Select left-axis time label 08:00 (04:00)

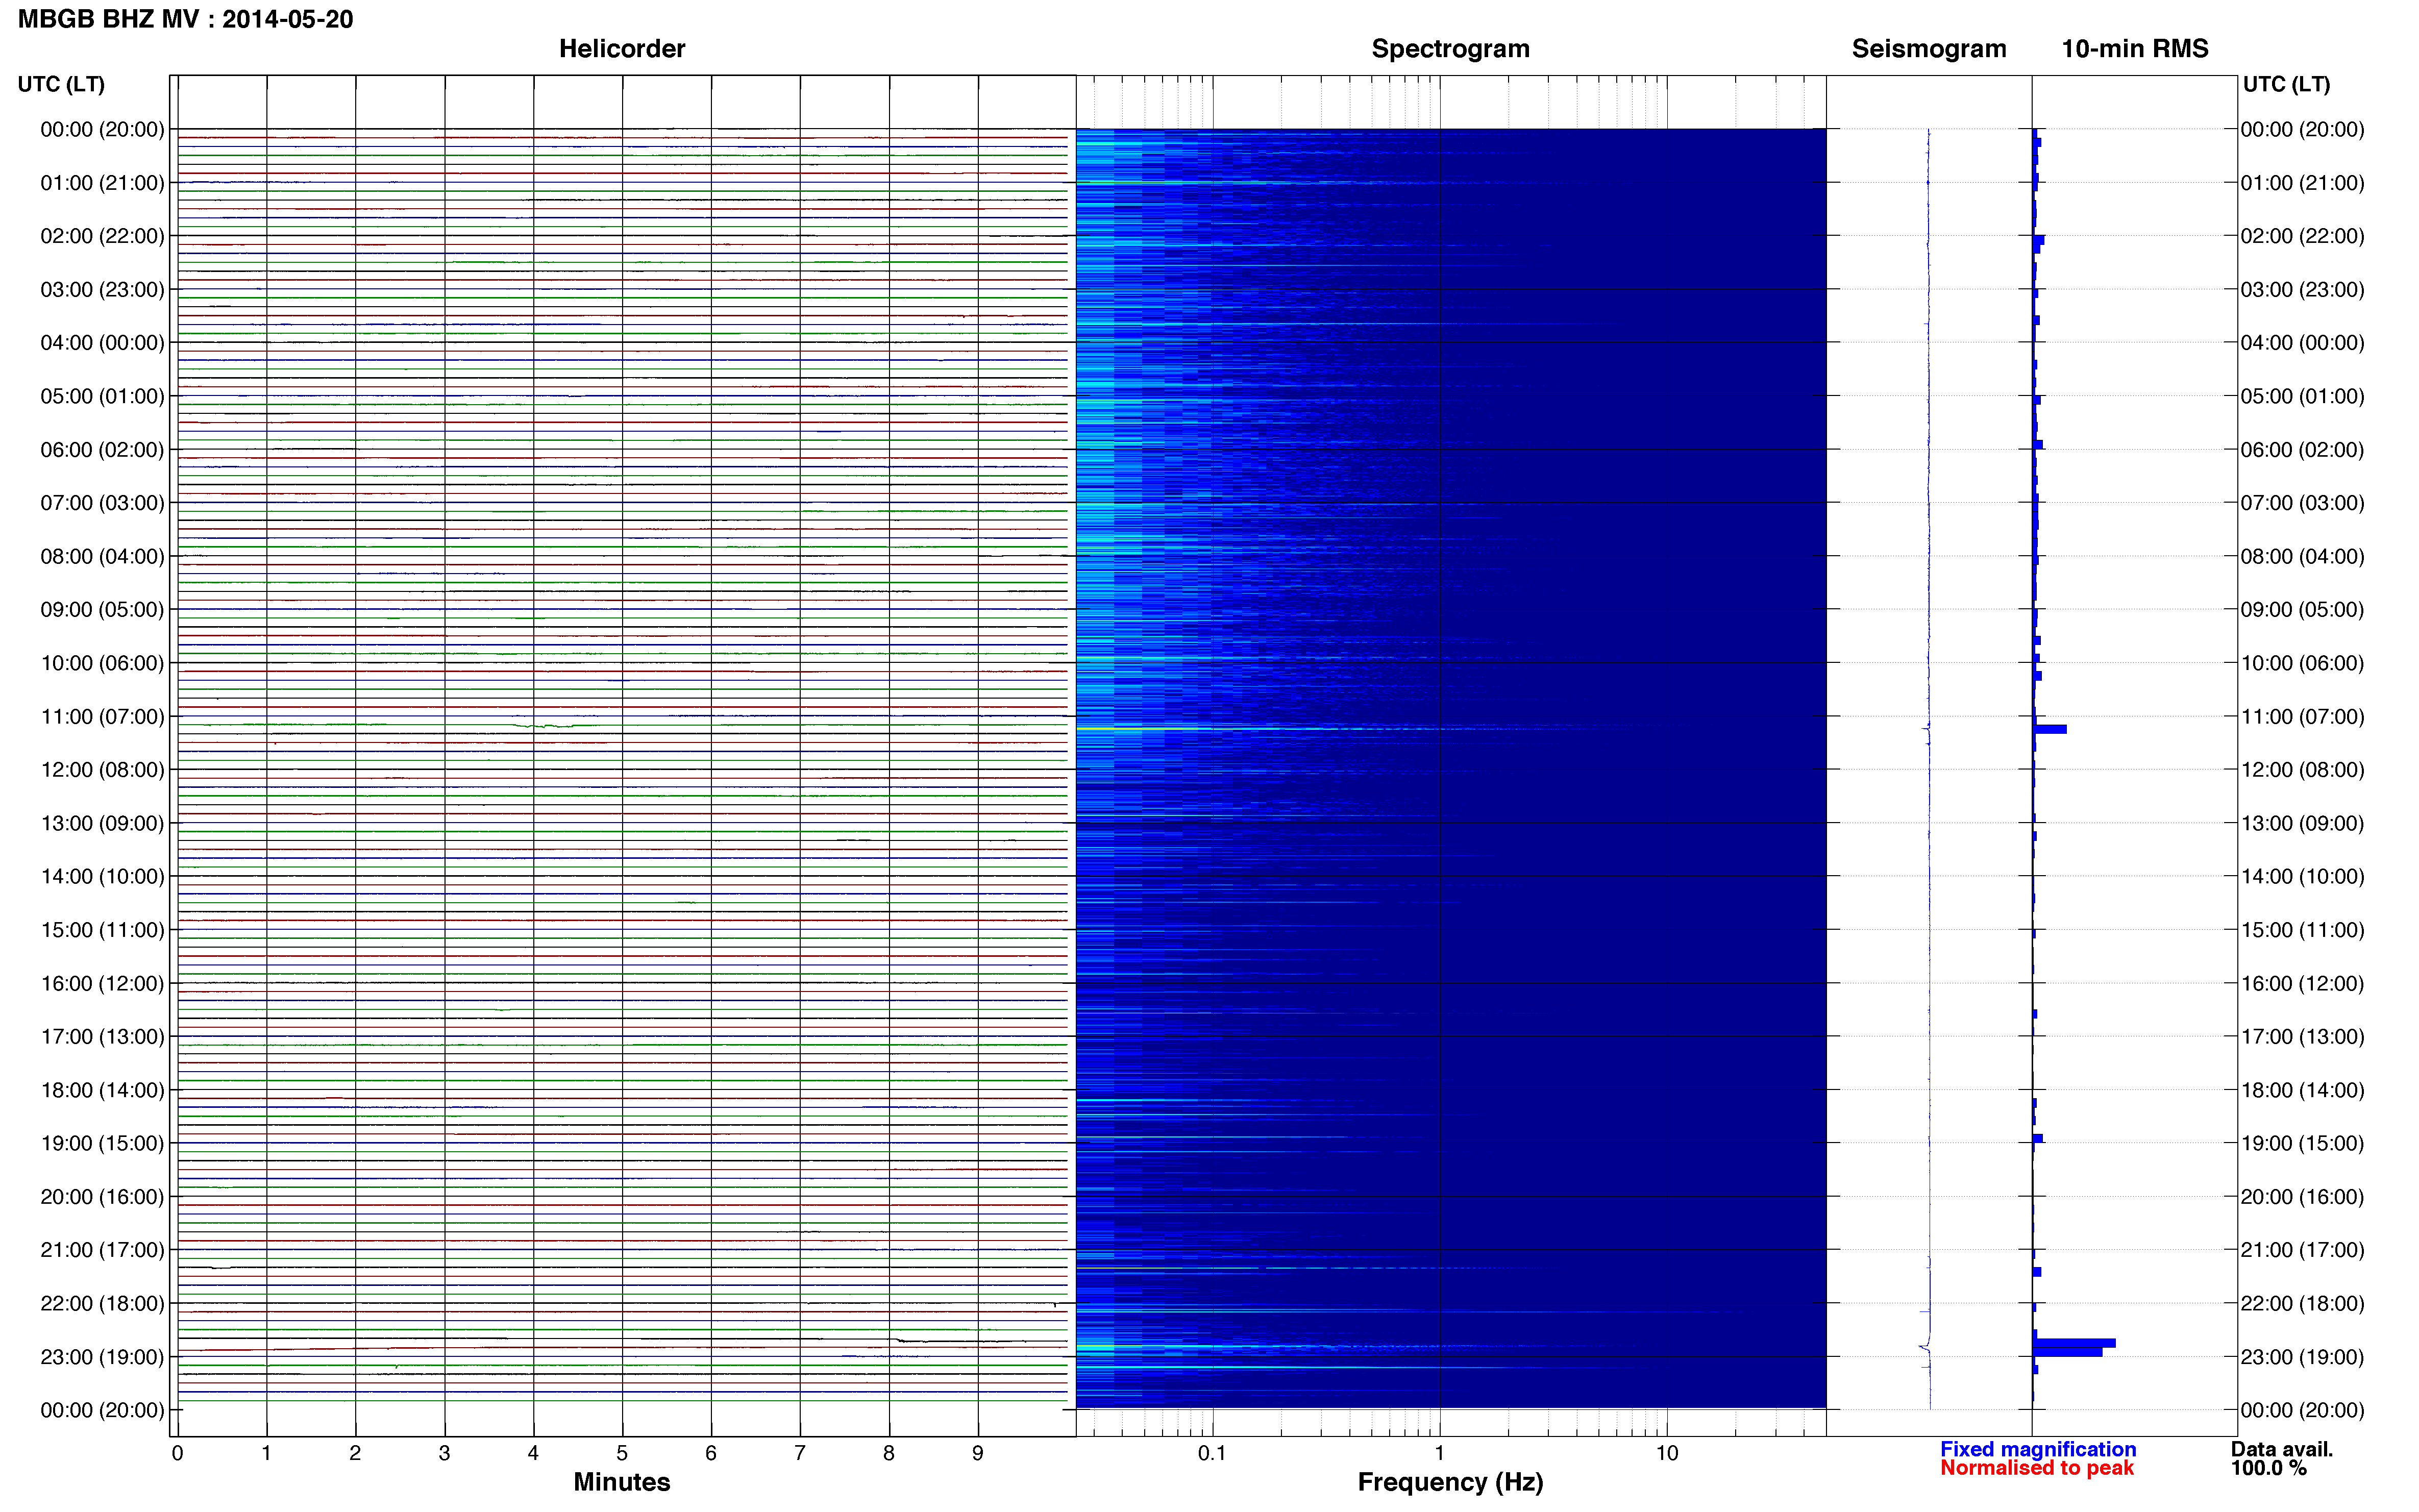tap(102, 556)
